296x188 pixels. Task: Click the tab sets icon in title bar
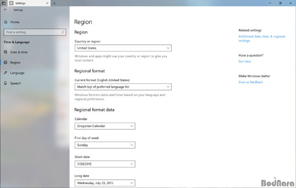coord(3,3)
